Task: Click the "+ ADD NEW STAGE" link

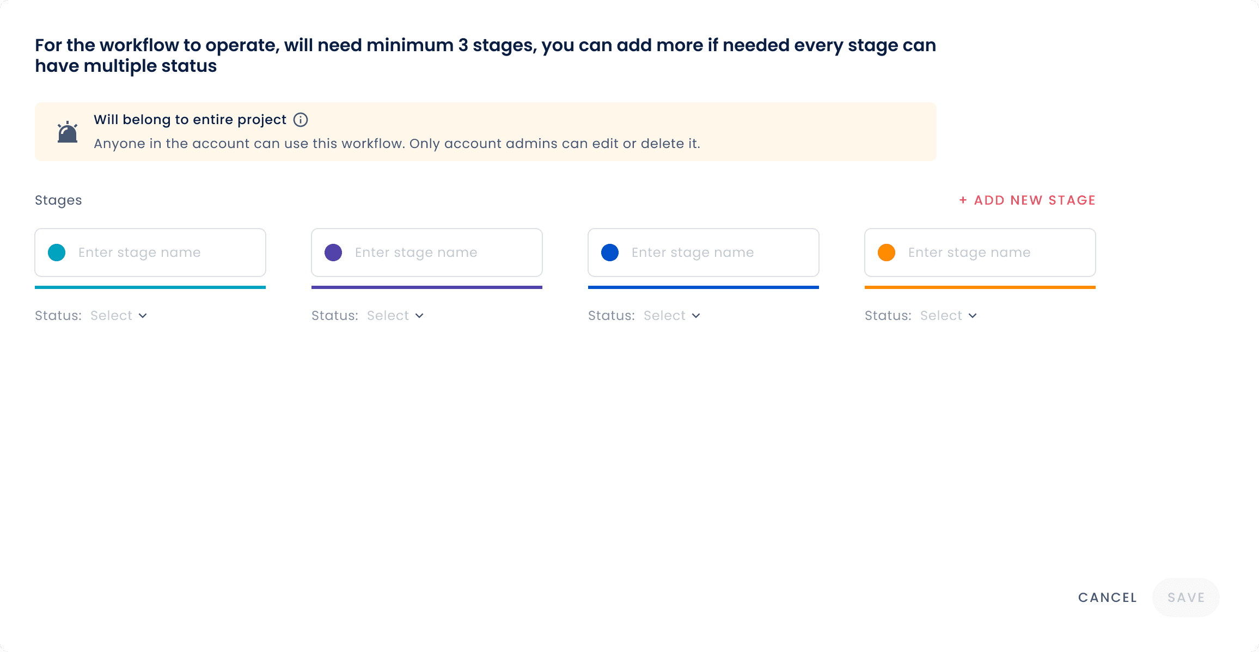Action: pyautogui.click(x=1027, y=200)
